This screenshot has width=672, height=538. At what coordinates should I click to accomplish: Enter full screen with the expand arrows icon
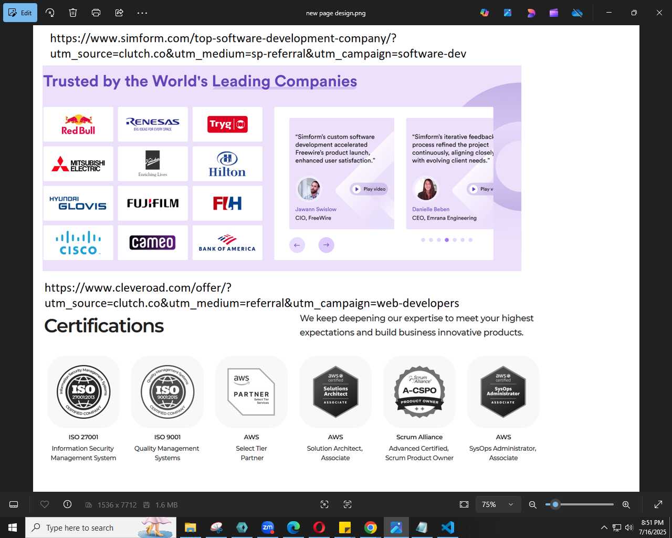[x=658, y=504]
